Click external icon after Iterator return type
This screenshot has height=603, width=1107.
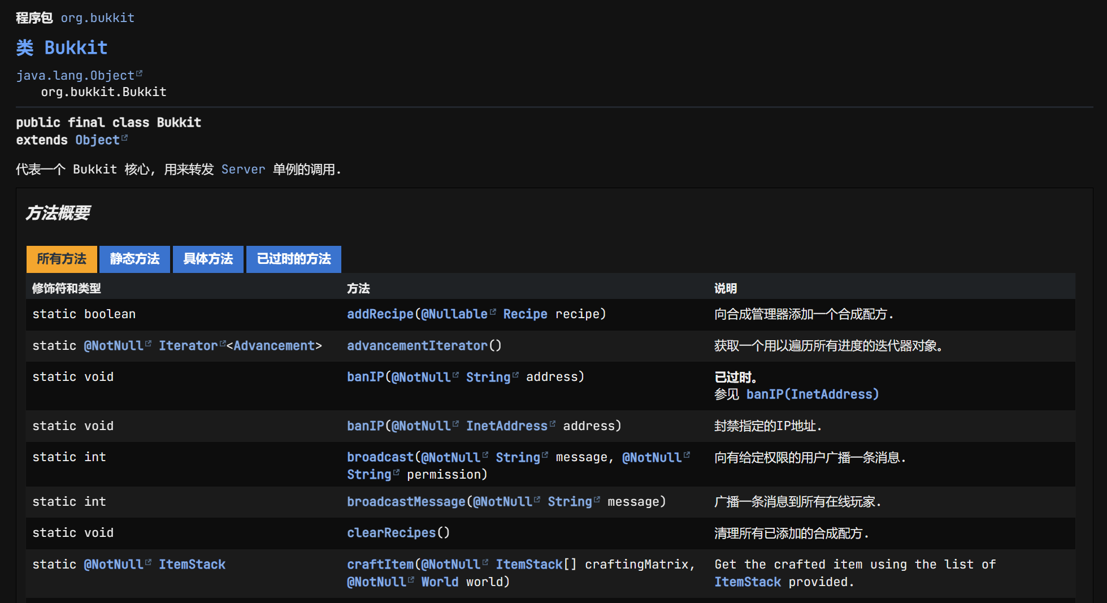223,344
